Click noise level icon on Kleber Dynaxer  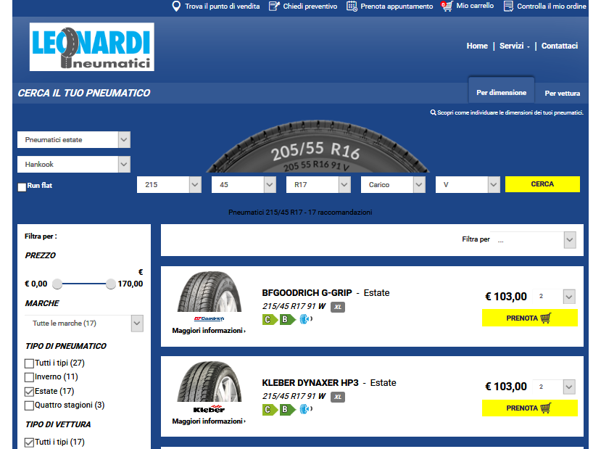[x=306, y=409]
